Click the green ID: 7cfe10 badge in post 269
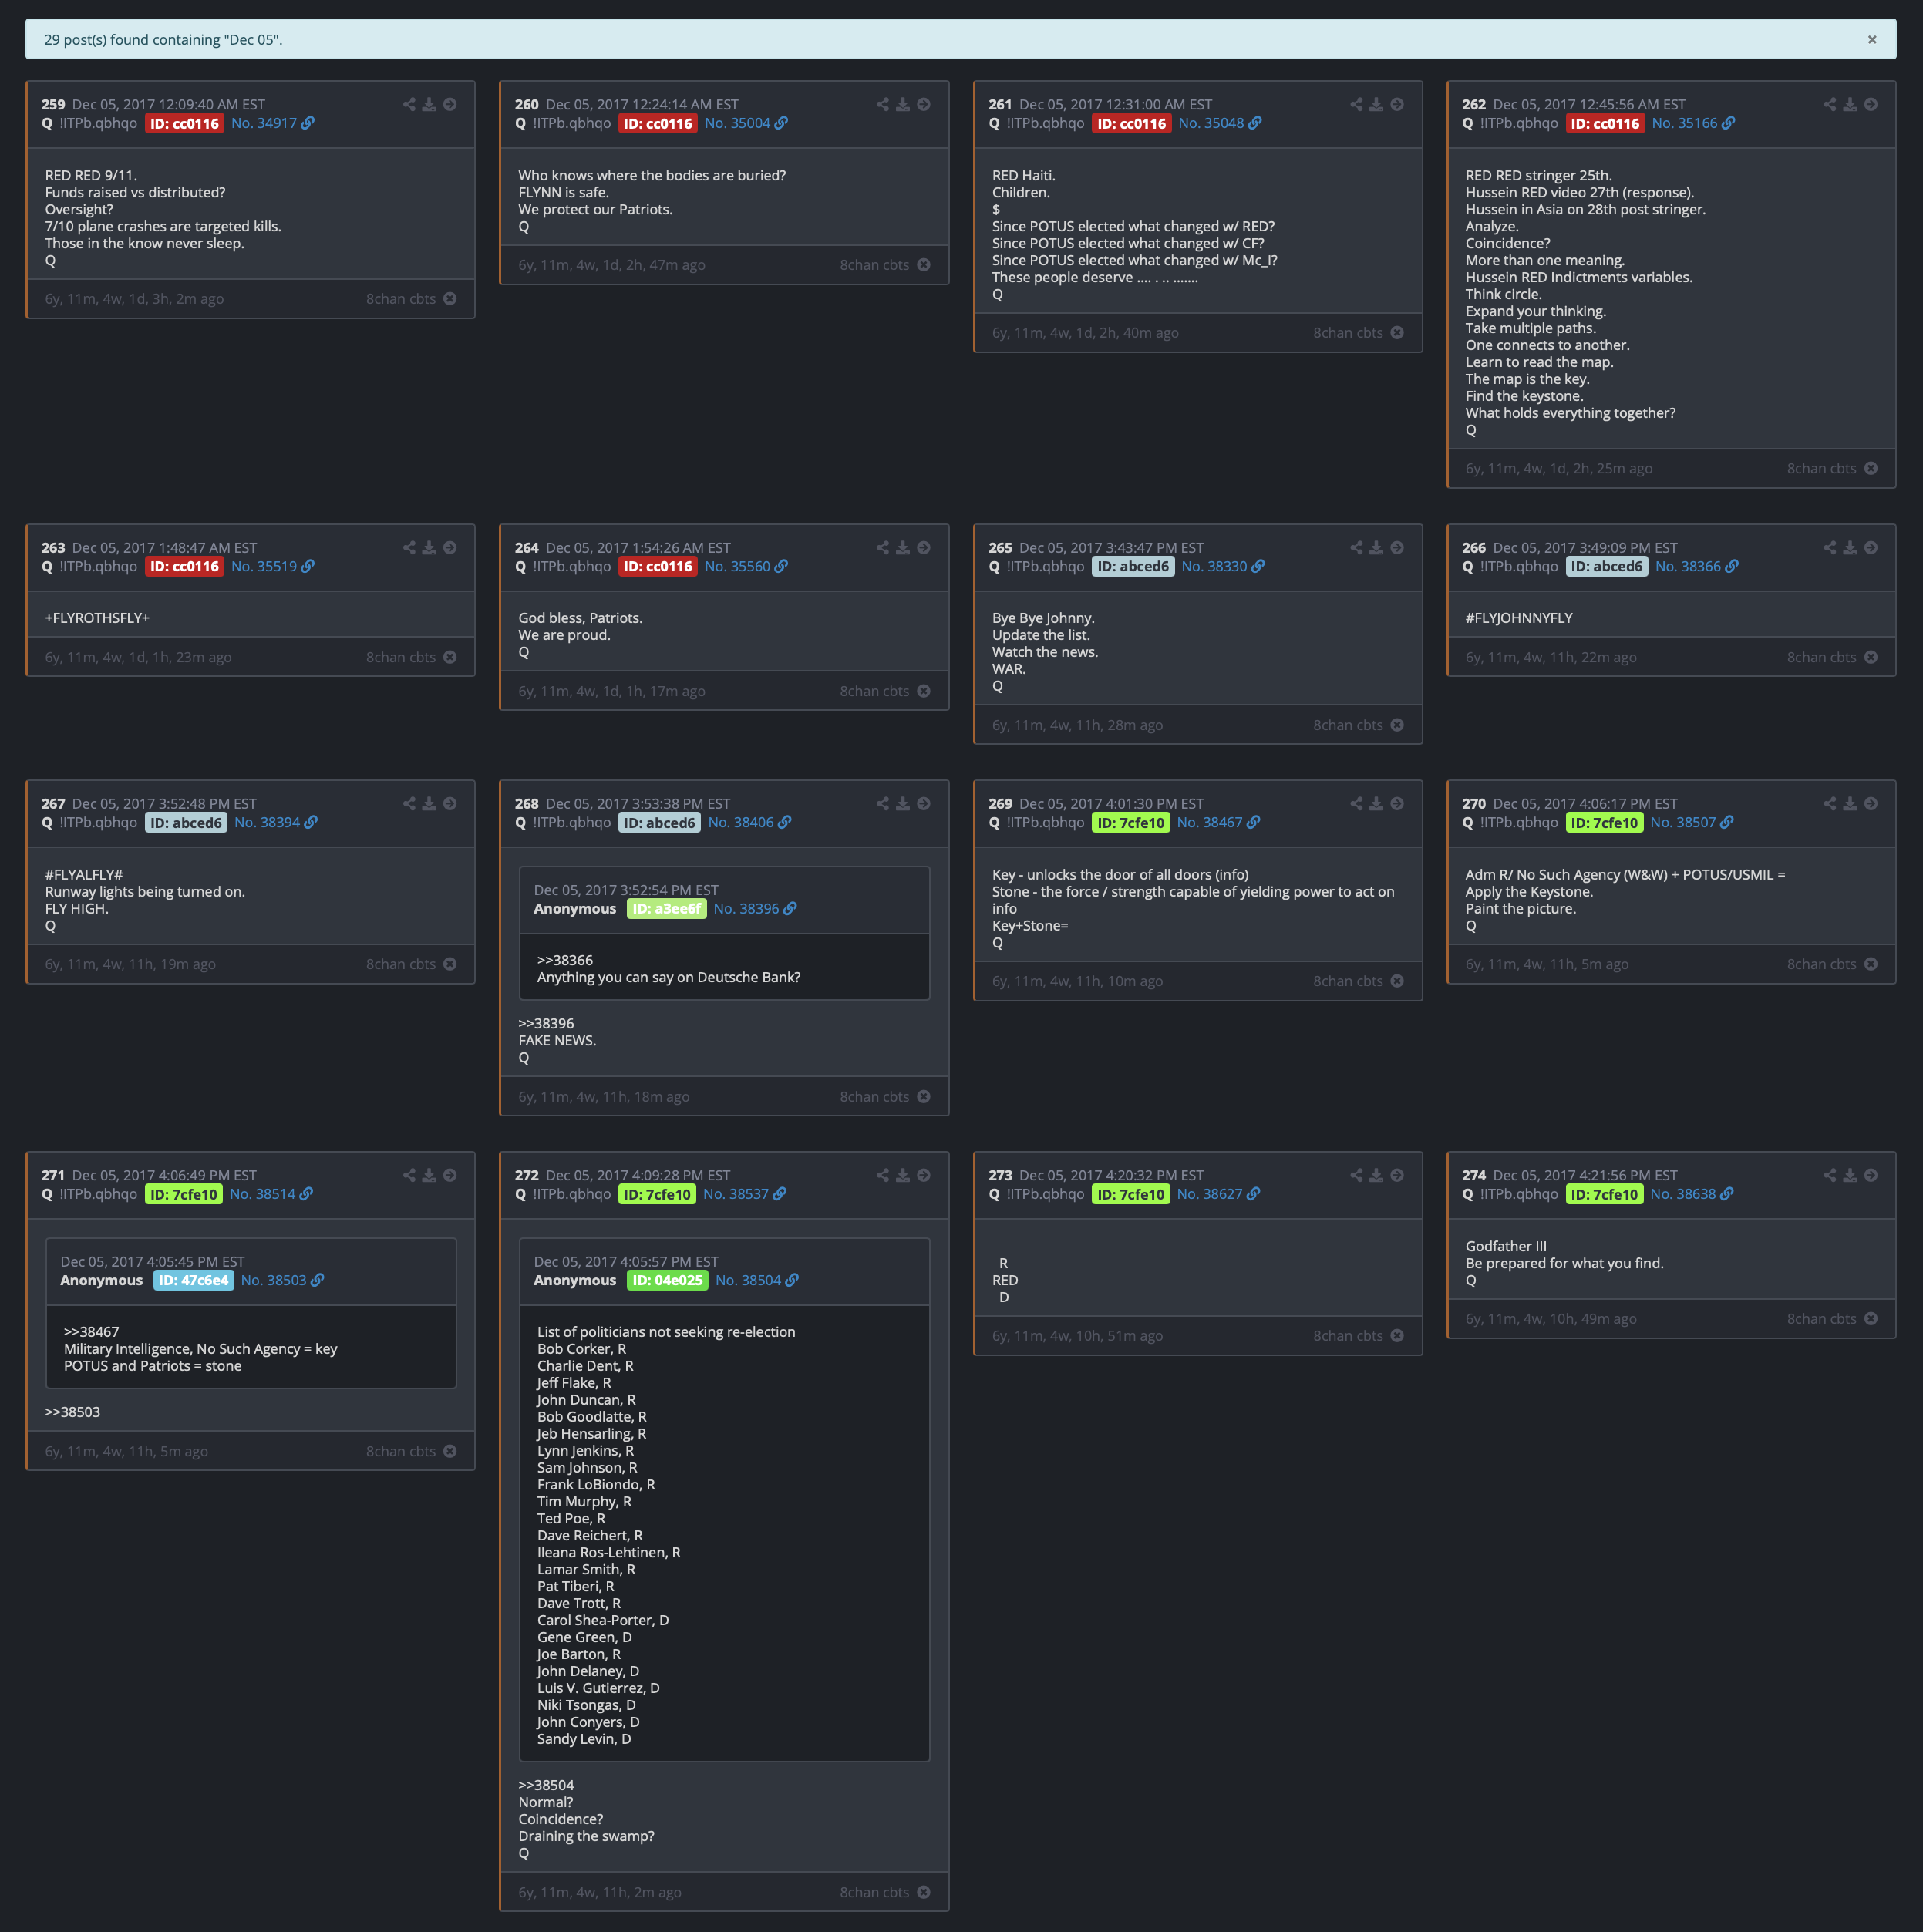The width and height of the screenshot is (1923, 1932). pyautogui.click(x=1131, y=822)
